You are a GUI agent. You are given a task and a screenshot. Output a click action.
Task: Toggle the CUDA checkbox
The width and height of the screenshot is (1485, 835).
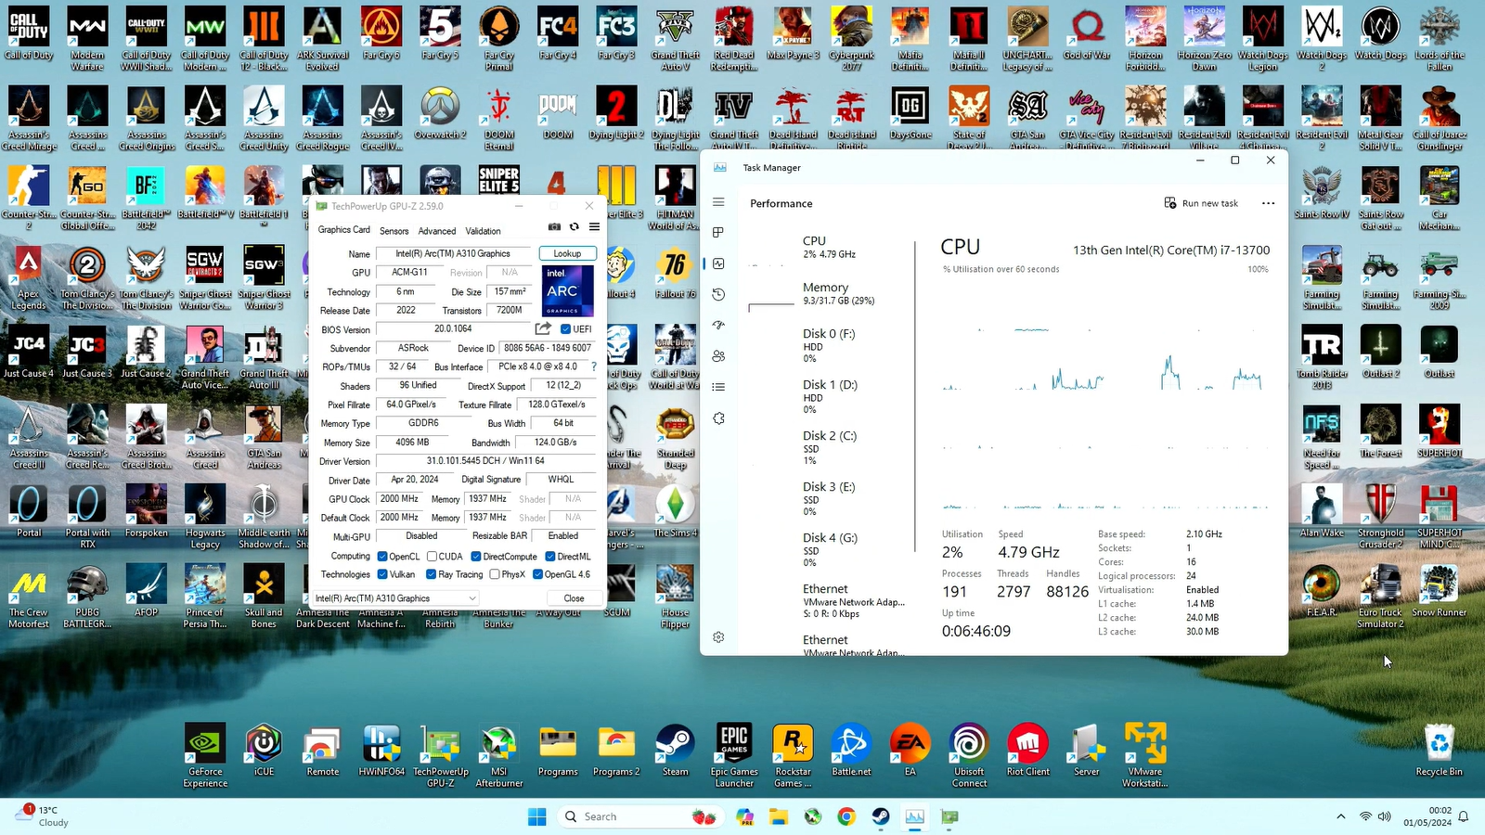[x=433, y=557]
